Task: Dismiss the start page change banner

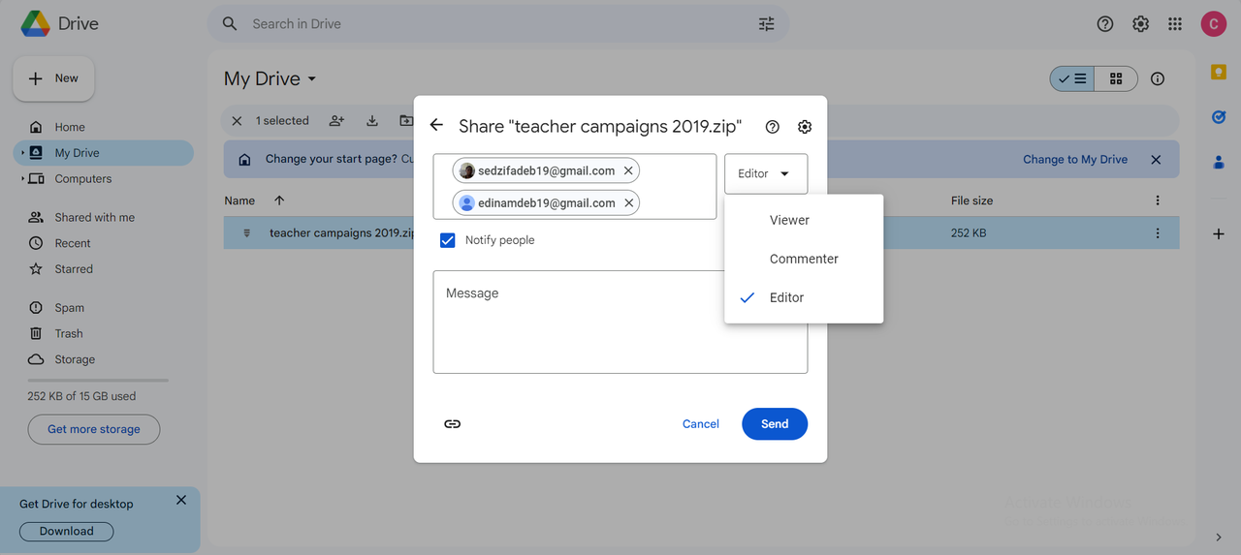Action: [x=1156, y=160]
